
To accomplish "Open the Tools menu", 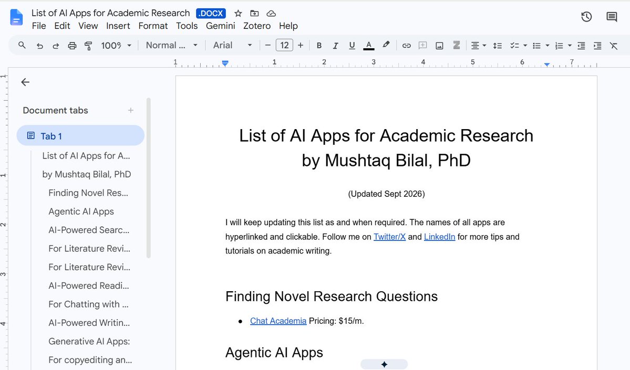I will coord(187,26).
